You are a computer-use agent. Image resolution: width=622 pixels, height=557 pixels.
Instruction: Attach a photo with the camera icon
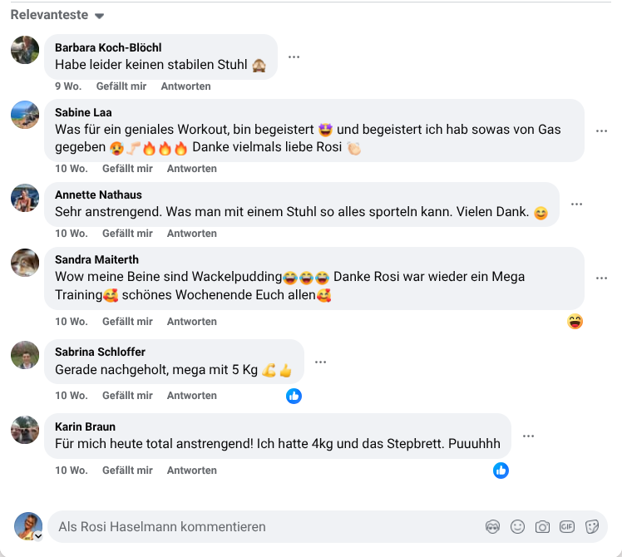coord(542,526)
